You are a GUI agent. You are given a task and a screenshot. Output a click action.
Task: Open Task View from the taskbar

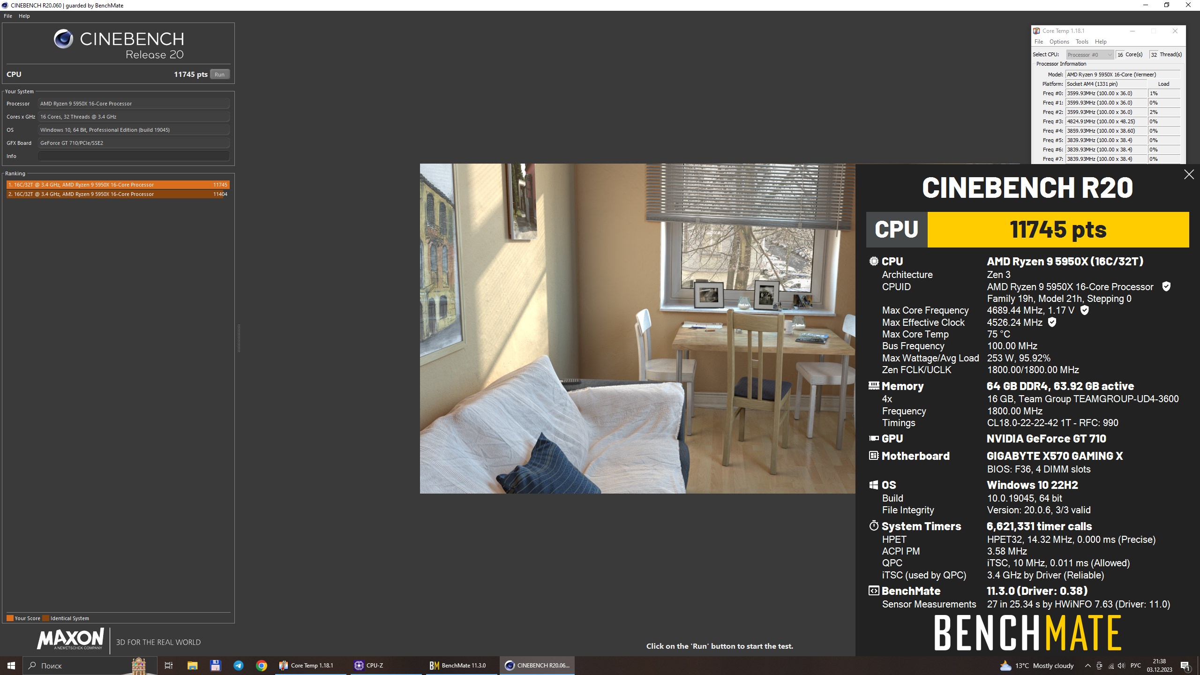pyautogui.click(x=169, y=666)
